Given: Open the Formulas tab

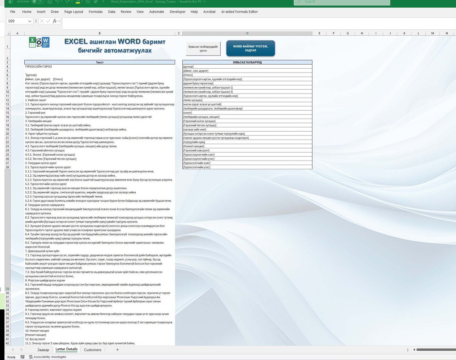Looking at the screenshot, I should pyautogui.click(x=96, y=12).
